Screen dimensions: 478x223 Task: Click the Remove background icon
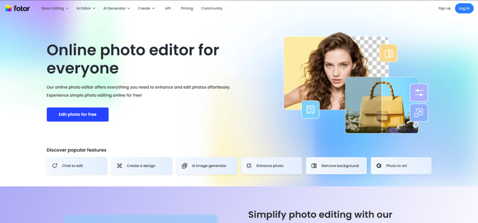point(314,166)
